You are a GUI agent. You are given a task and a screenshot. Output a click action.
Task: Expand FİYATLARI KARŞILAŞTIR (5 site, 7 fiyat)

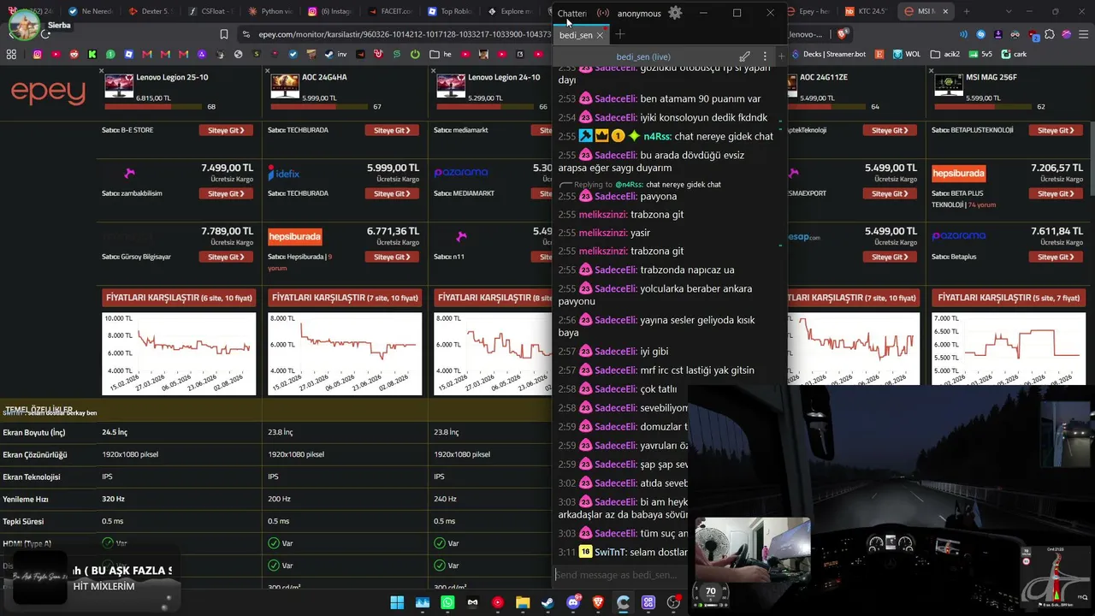tap(1009, 298)
